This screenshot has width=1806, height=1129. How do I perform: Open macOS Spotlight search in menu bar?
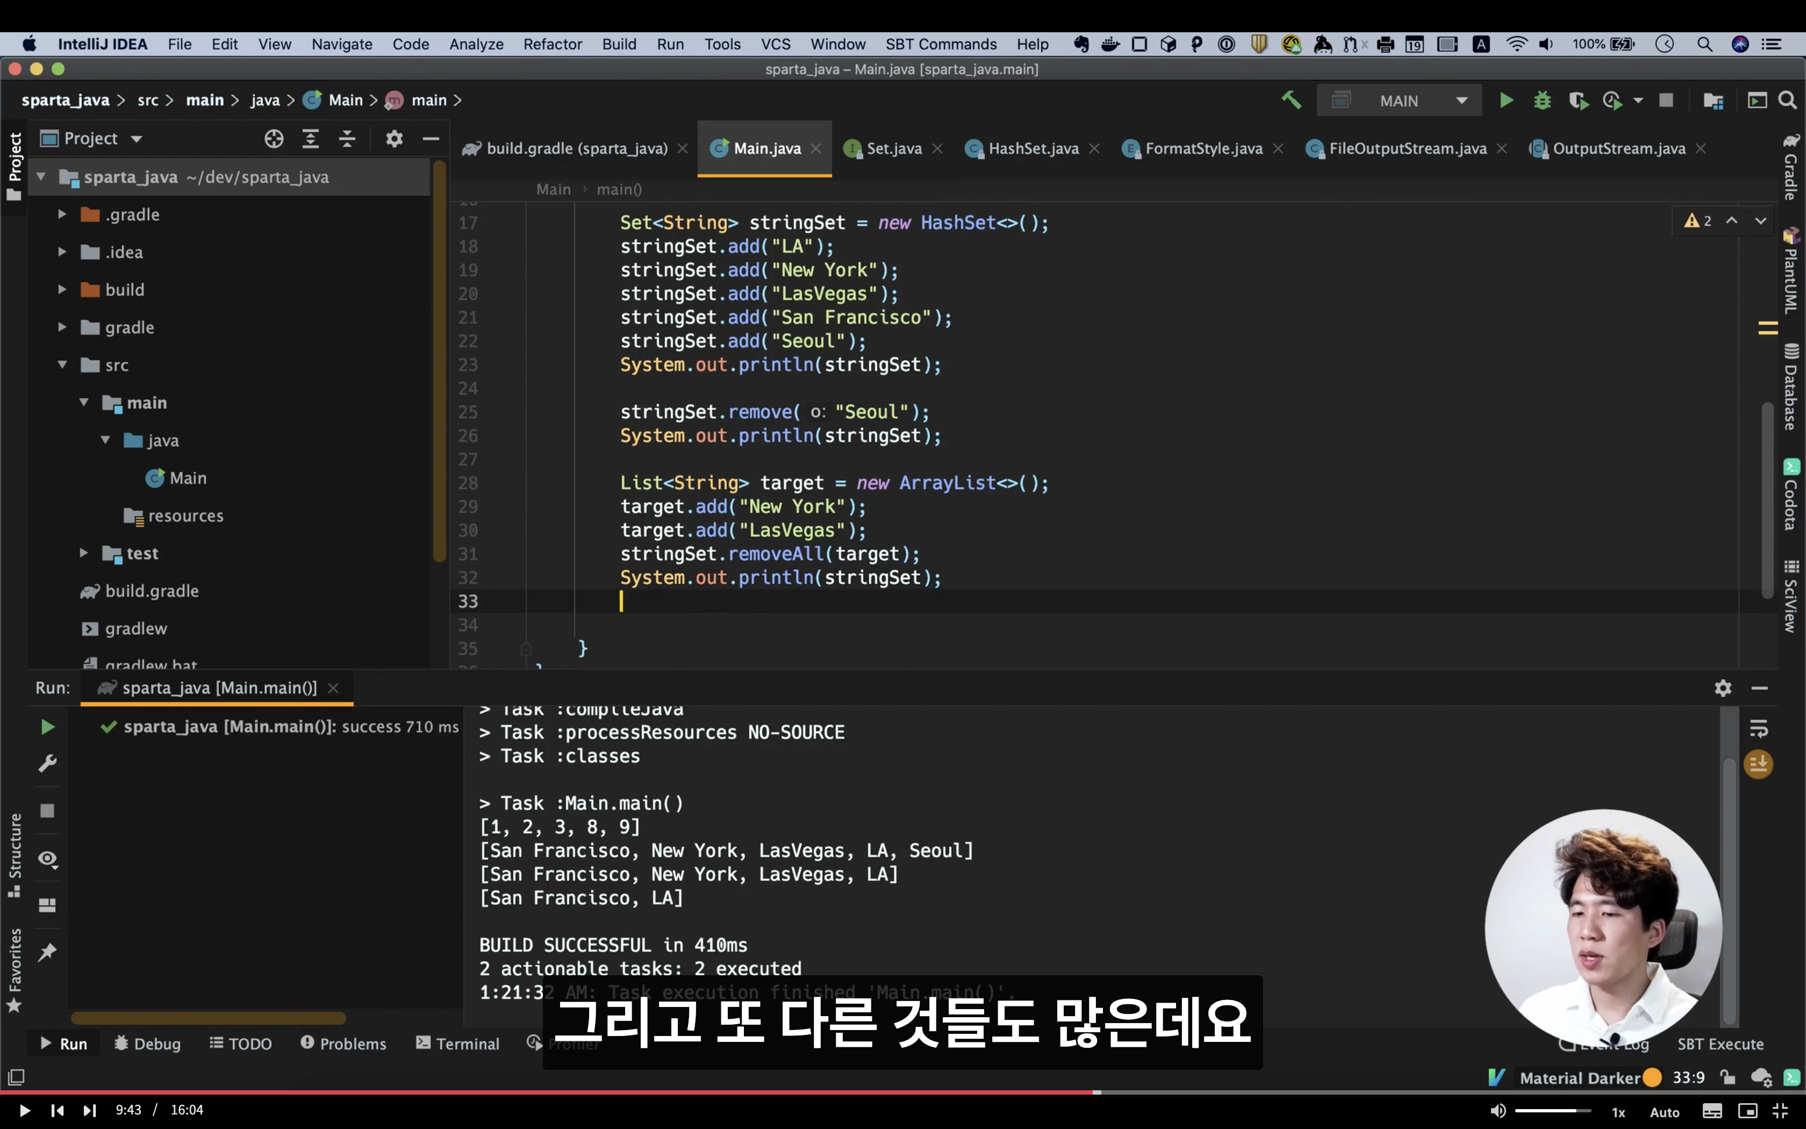coord(1704,44)
